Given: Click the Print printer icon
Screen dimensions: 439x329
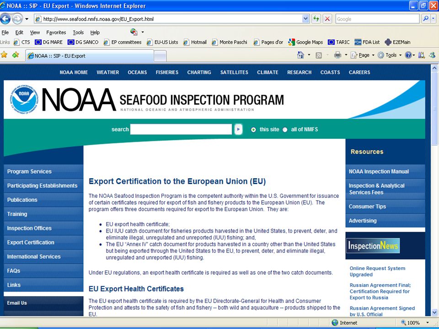Looking at the screenshot, I should (x=337, y=55).
